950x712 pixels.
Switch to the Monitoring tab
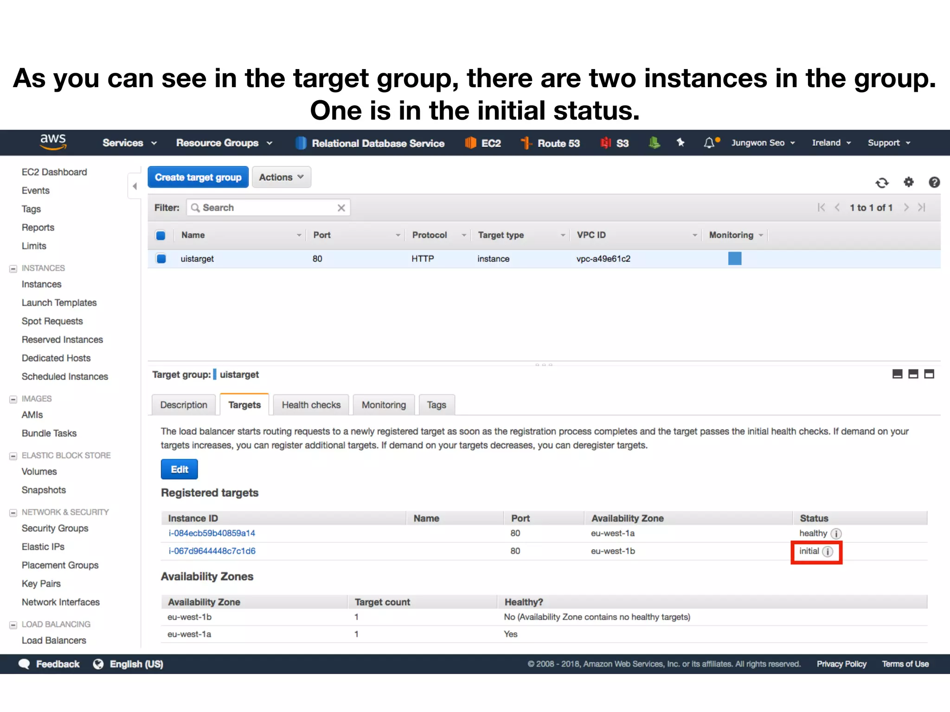384,405
